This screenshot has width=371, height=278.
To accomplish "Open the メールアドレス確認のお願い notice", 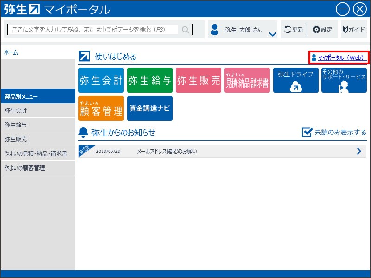I will [223, 151].
